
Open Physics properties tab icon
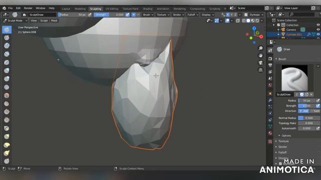click(x=270, y=113)
